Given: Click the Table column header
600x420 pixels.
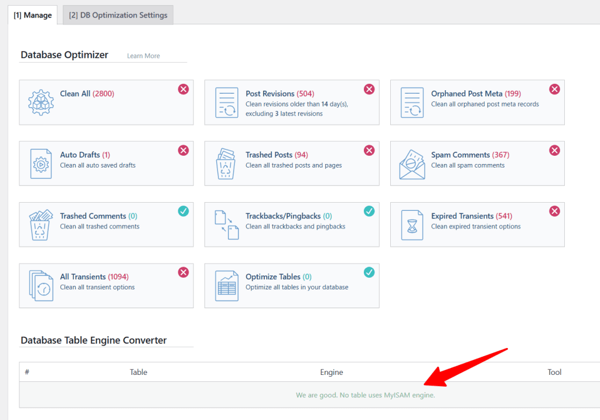Looking at the screenshot, I should pyautogui.click(x=138, y=372).
